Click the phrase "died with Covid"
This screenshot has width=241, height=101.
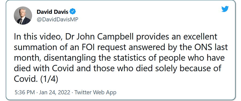(x=44, y=69)
